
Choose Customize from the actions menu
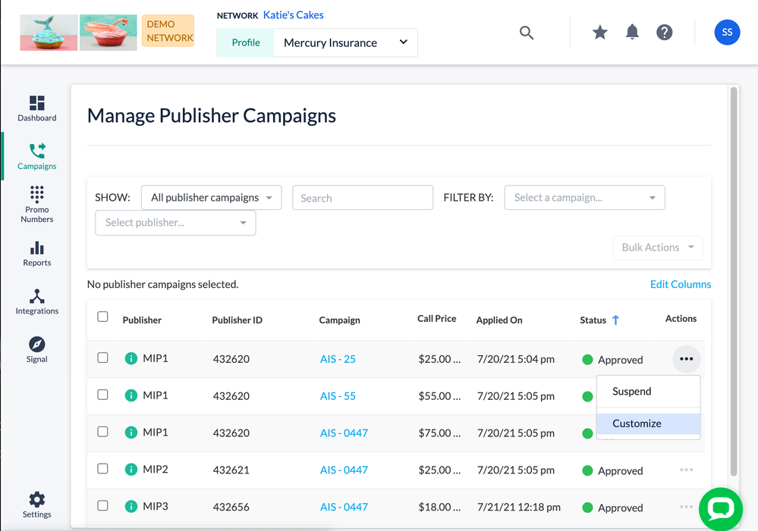[x=637, y=423]
